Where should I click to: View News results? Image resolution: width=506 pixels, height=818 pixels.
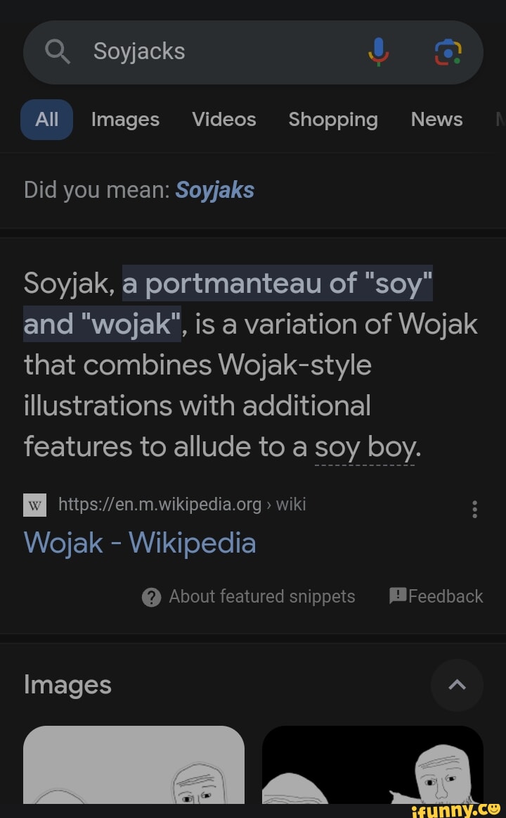point(436,120)
